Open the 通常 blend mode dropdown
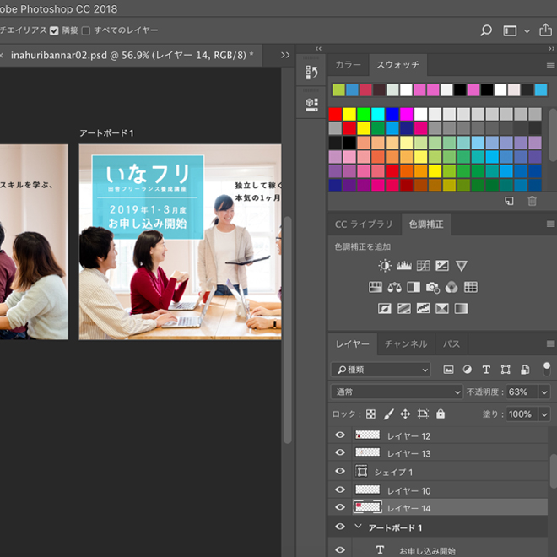Viewport: 557px width, 557px height. point(397,392)
